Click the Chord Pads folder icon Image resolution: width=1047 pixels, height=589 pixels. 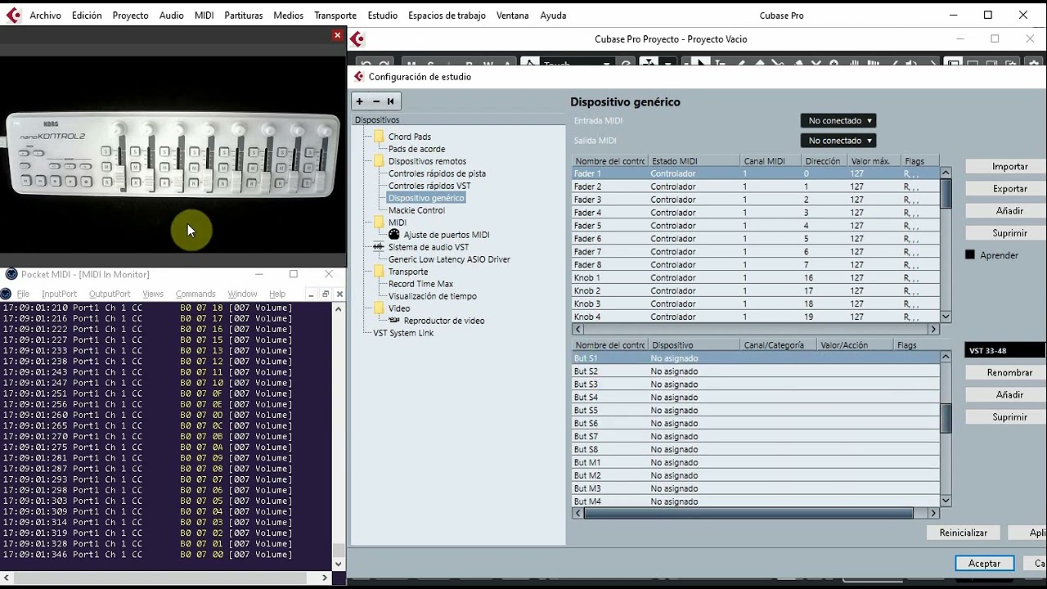(x=379, y=137)
